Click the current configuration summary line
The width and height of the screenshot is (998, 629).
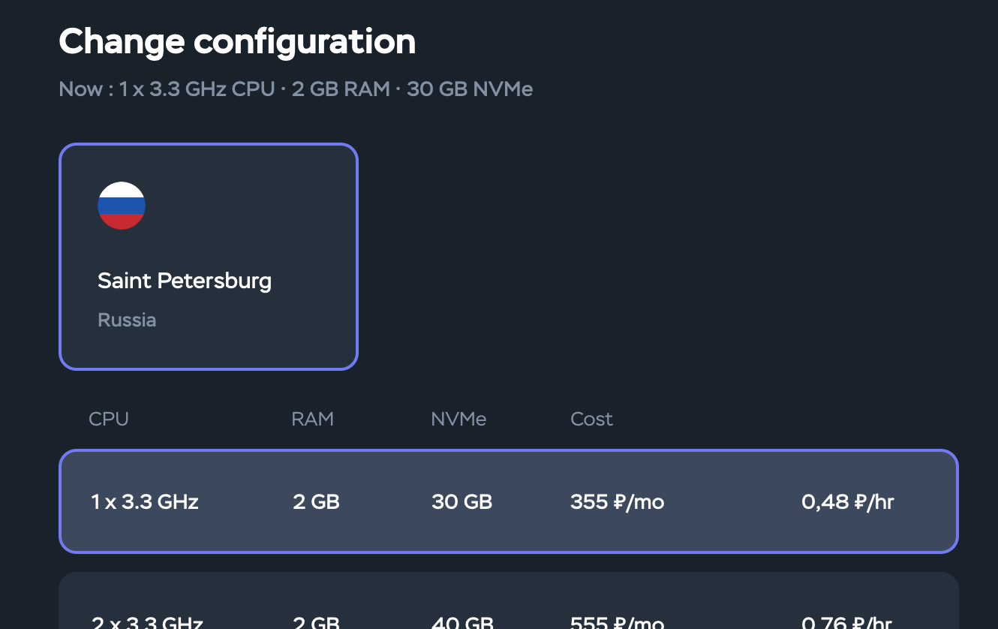pos(296,89)
